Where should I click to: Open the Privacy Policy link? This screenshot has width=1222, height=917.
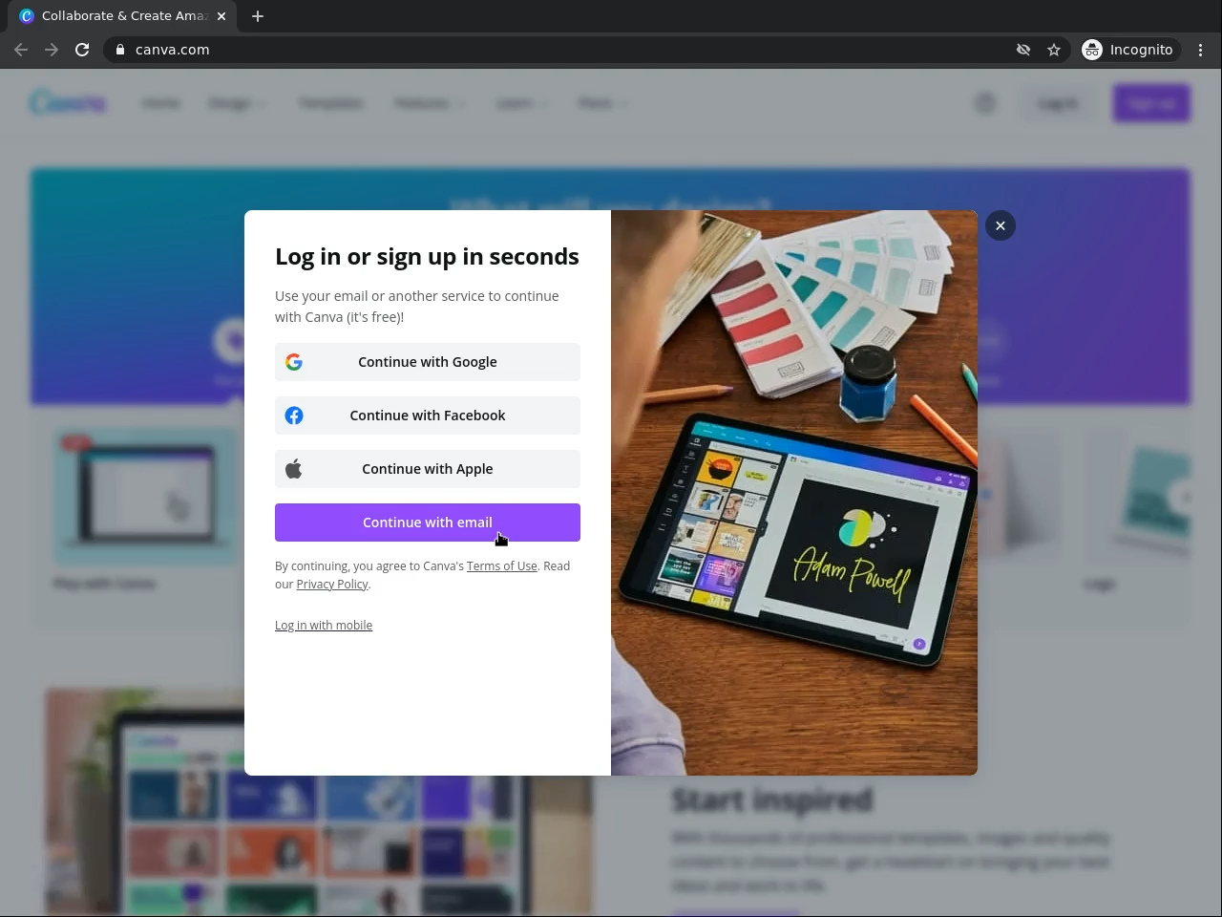point(332,585)
